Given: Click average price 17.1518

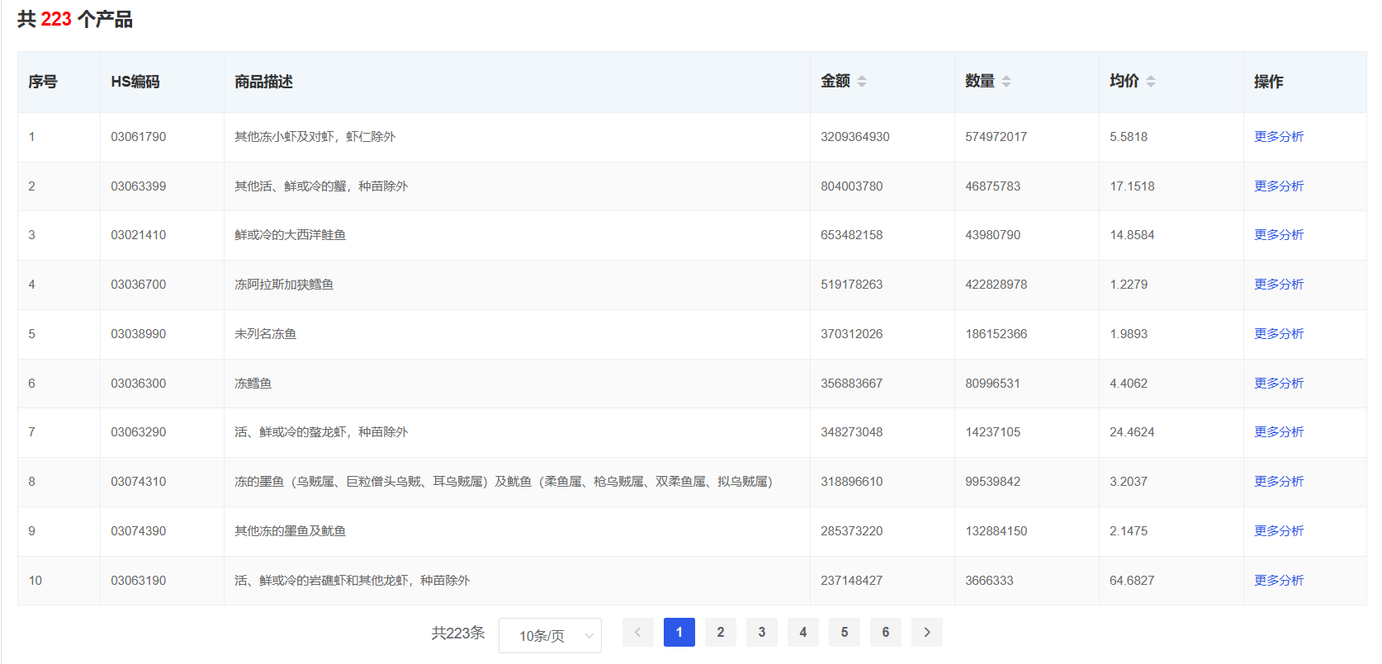Looking at the screenshot, I should coord(1133,186).
